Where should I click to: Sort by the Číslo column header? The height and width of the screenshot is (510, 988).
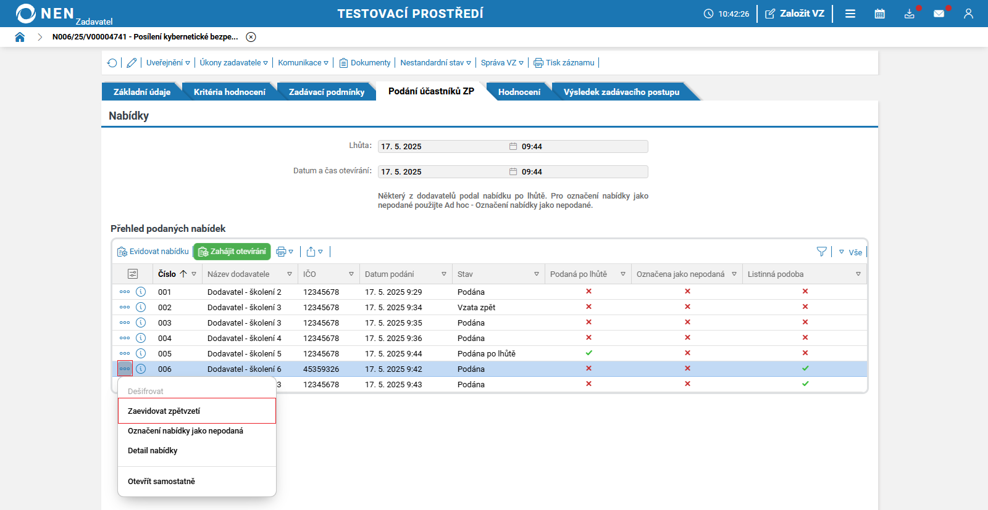(167, 274)
